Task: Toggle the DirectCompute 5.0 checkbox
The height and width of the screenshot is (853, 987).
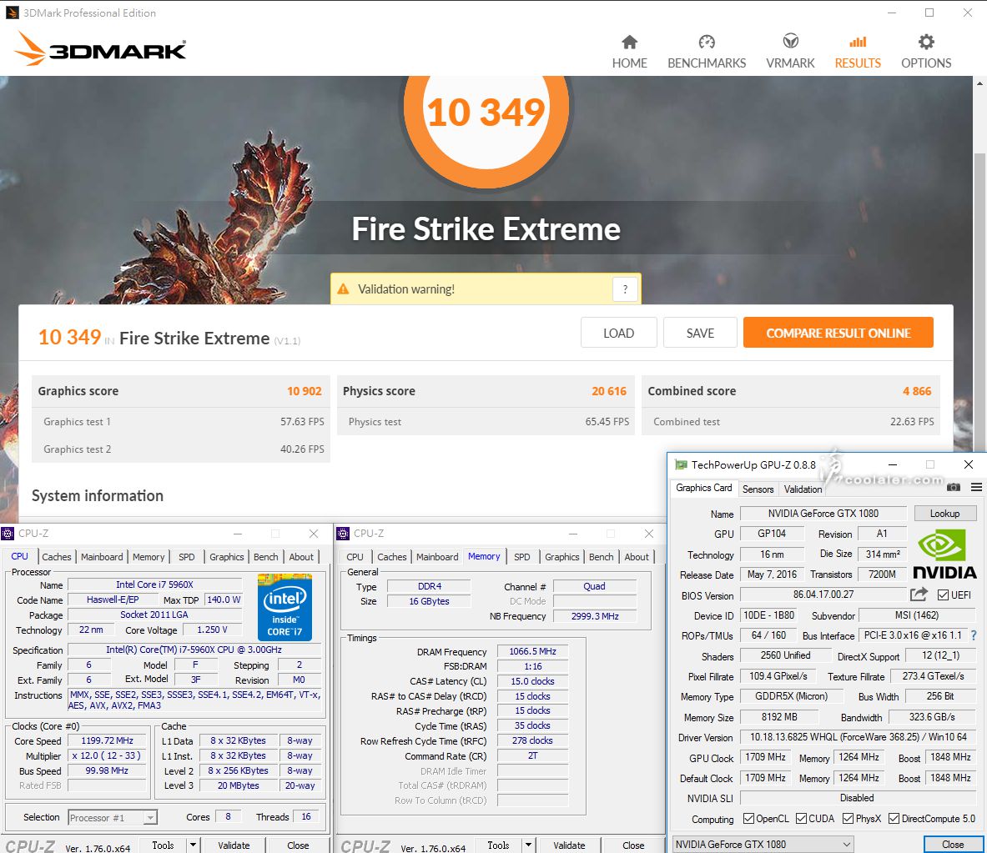Action: click(894, 819)
